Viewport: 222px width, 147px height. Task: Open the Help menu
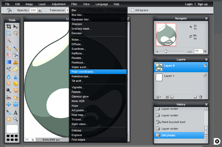116,4
